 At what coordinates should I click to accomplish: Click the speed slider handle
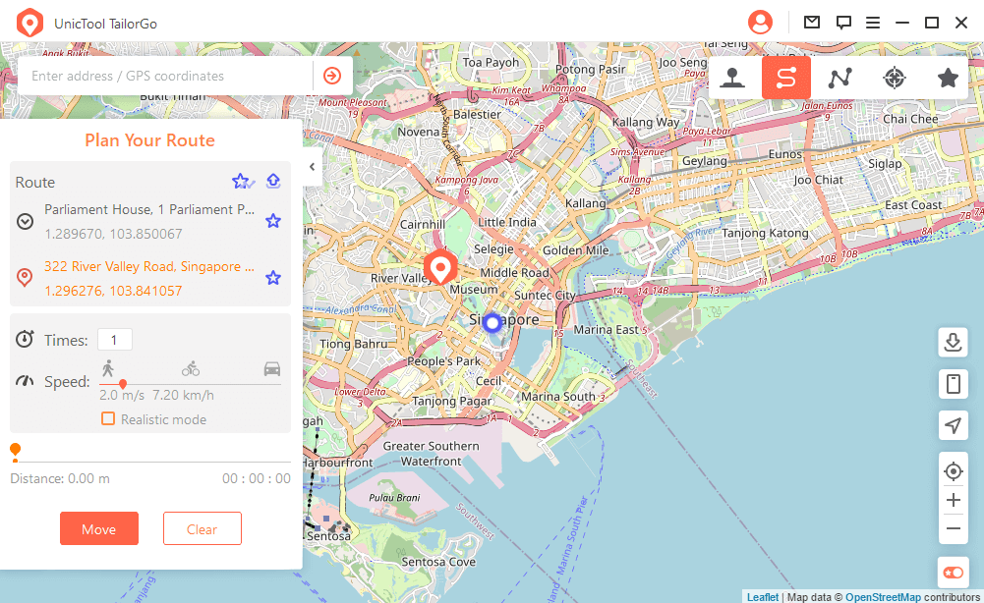point(123,384)
